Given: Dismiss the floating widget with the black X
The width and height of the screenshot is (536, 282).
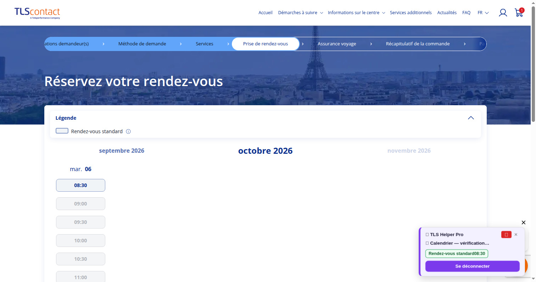Looking at the screenshot, I should pos(524,222).
